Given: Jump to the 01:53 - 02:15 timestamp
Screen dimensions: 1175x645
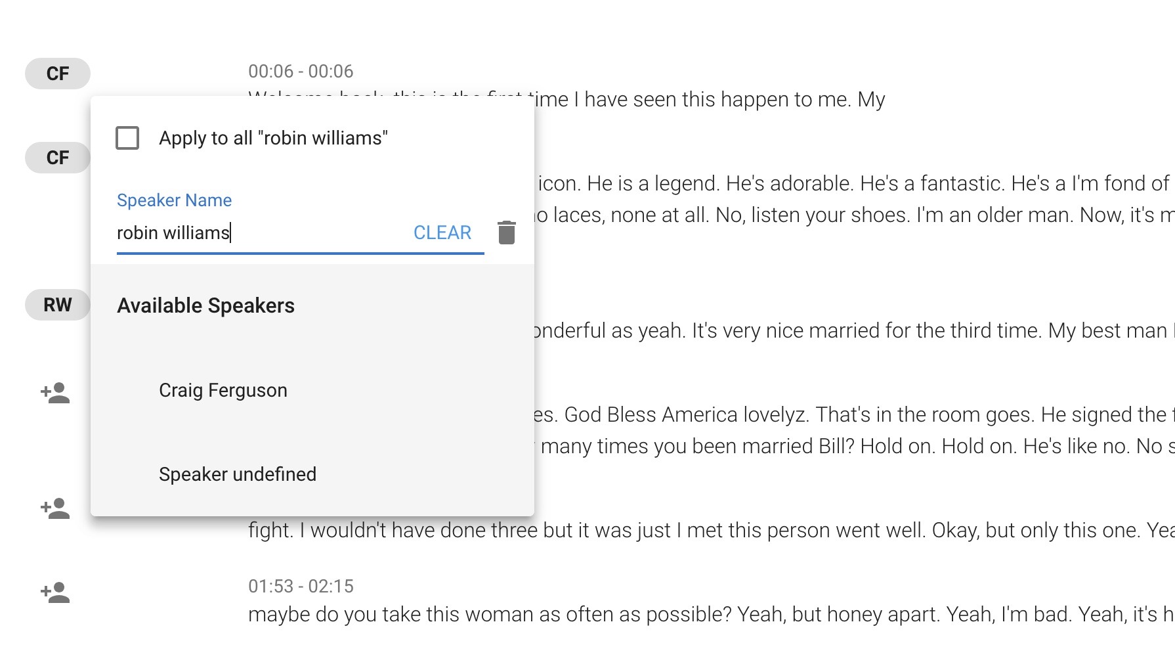Looking at the screenshot, I should pyautogui.click(x=301, y=586).
